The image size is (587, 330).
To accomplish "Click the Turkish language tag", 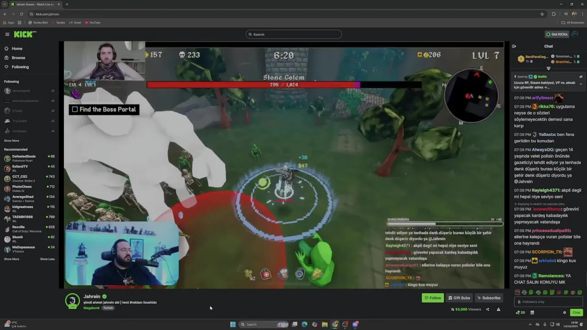I will click(108, 308).
